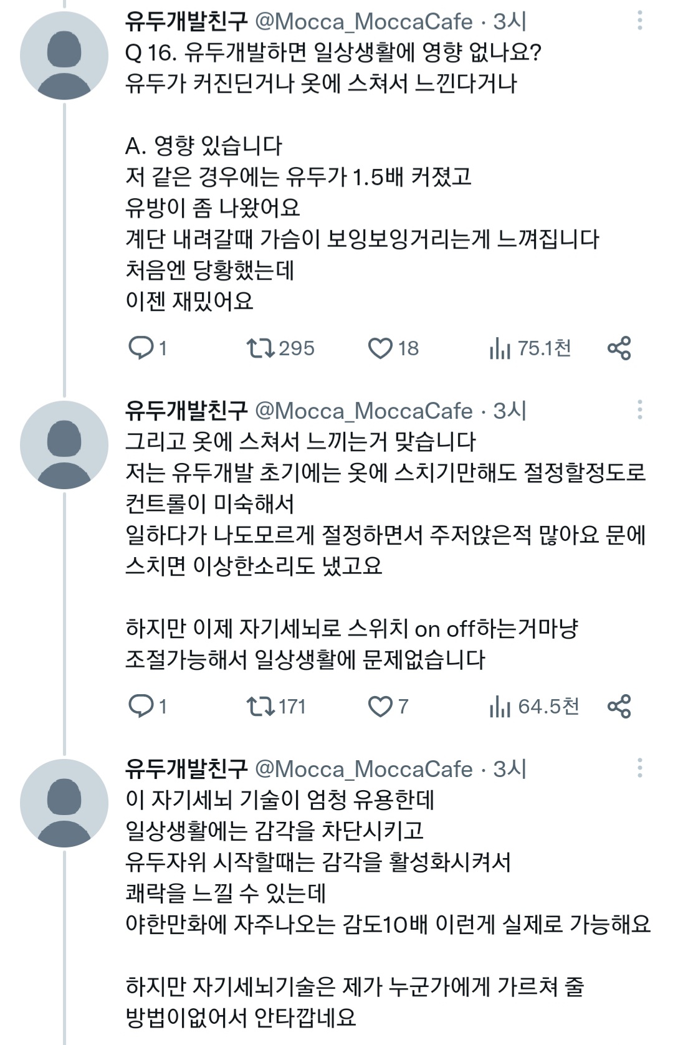Image resolution: width=673 pixels, height=1045 pixels.
Task: Open more options on the Q 16 tweet
Action: (x=640, y=21)
